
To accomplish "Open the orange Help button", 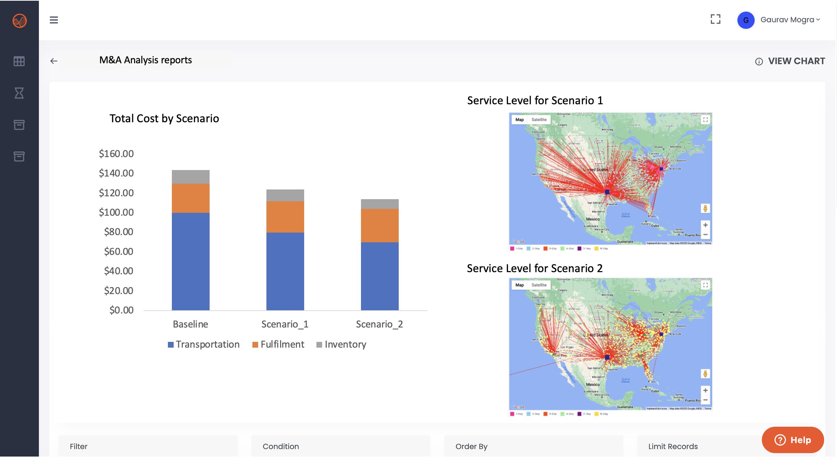I will 792,440.
